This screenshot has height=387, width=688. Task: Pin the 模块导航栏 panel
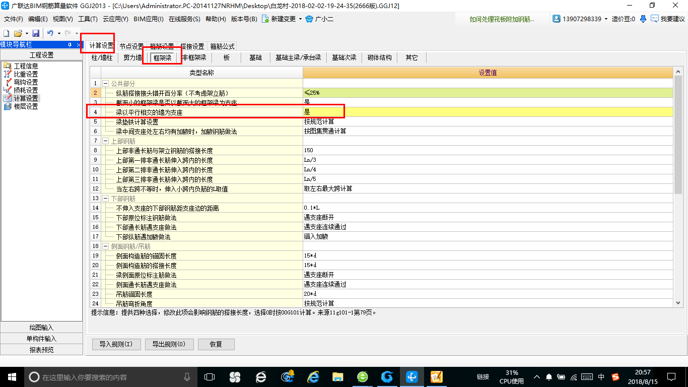pos(70,45)
